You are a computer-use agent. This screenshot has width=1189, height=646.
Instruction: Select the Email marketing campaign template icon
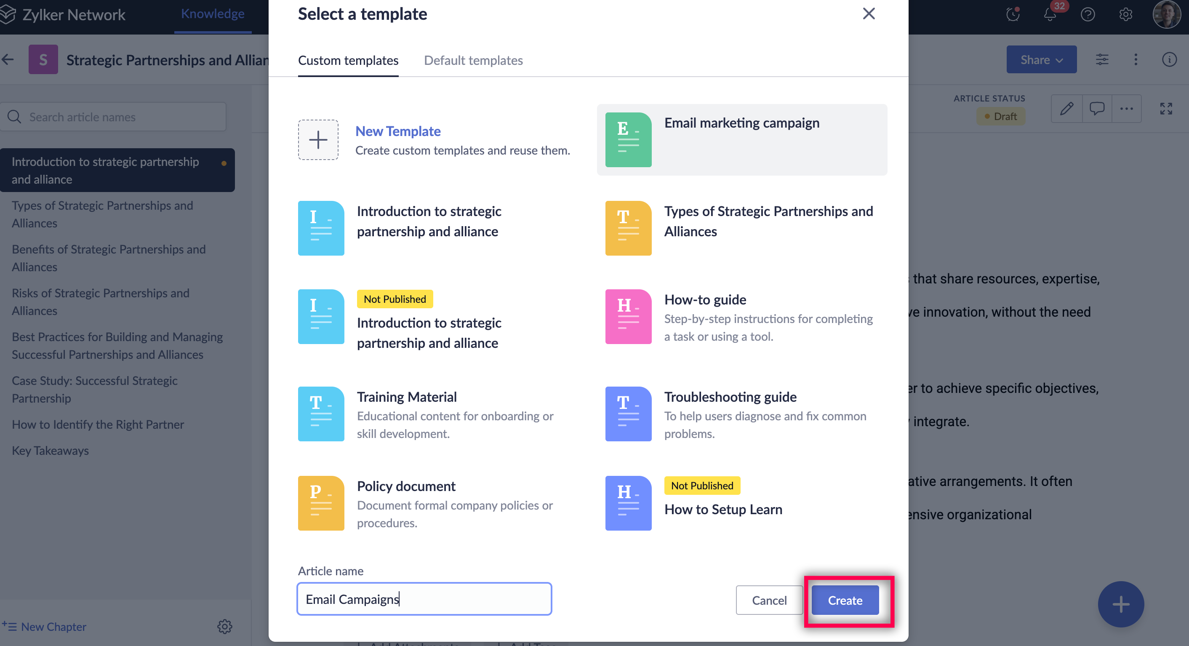[628, 140]
